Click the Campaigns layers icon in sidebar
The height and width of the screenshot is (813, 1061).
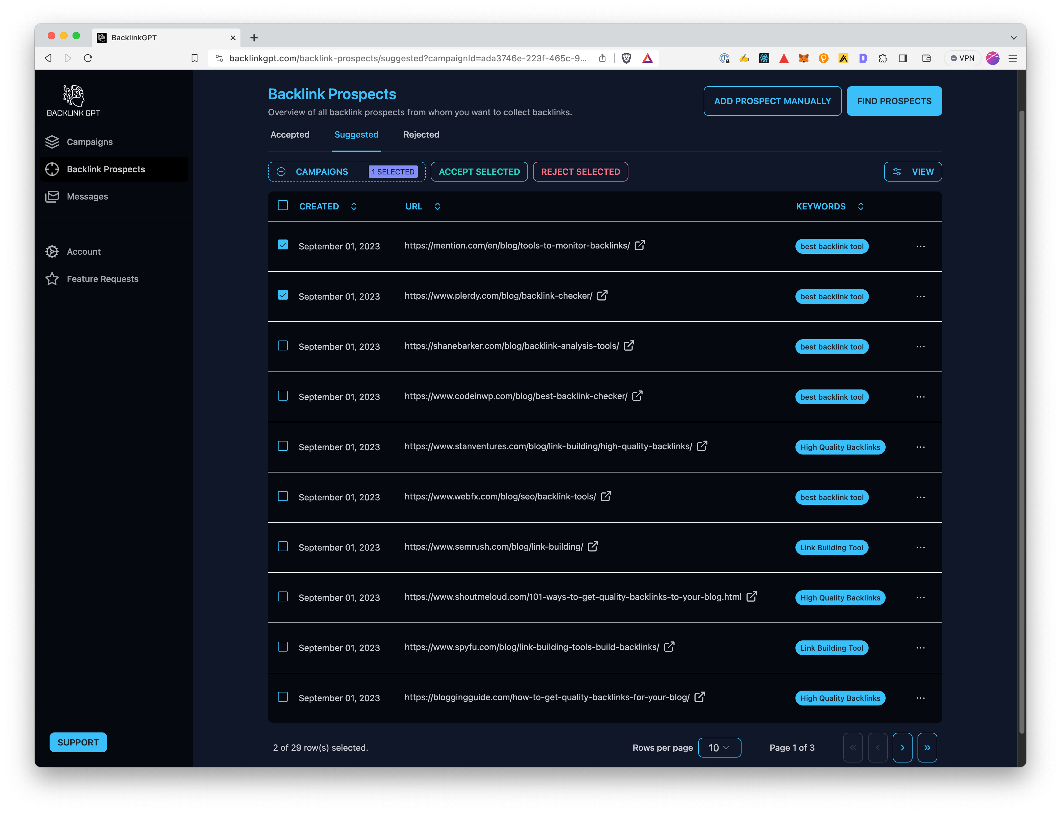pyautogui.click(x=52, y=142)
